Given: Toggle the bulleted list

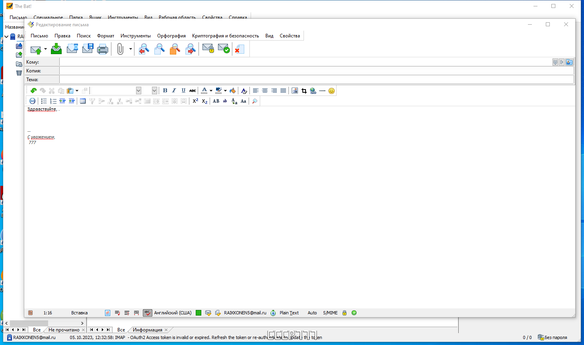Looking at the screenshot, I should (x=44, y=101).
